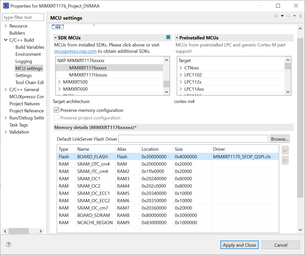Collapse the SDK MCUs section header
Viewport: 305px width, 255px height.
(x=55, y=37)
